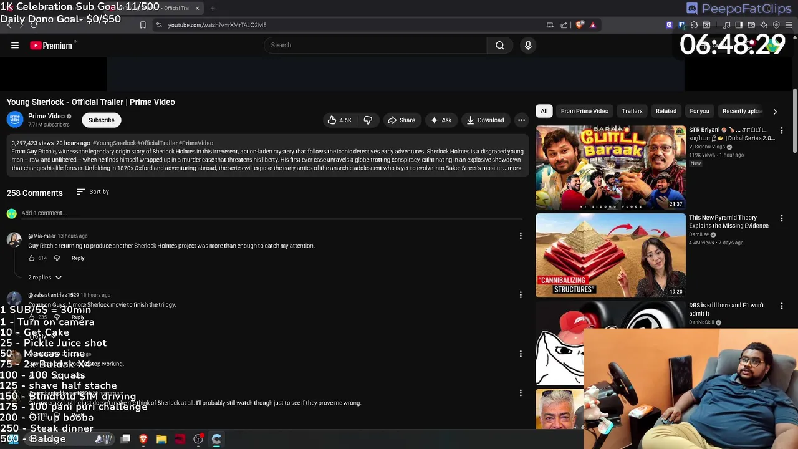Subscribe to Prime Video channel
This screenshot has height=449, width=798.
click(101, 120)
